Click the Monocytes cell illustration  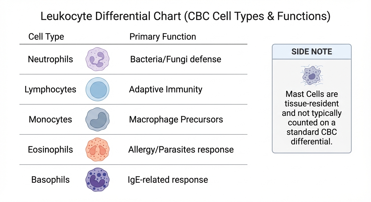click(97, 119)
